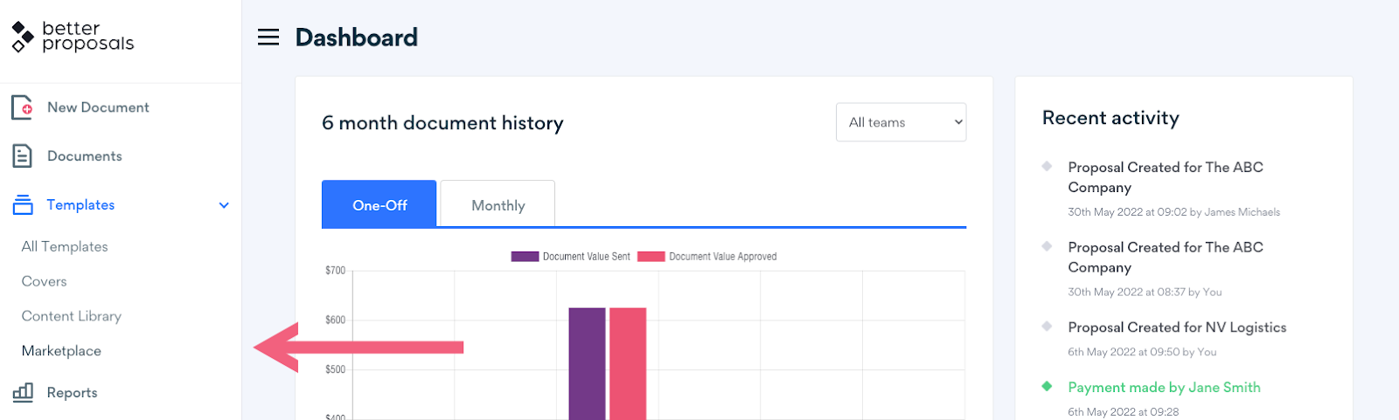Open Content Library section
Image resolution: width=1399 pixels, height=420 pixels.
(72, 316)
